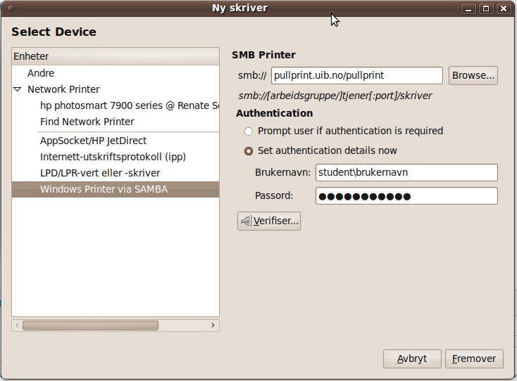This screenshot has height=381, width=517.
Task: Collapse the Network Printer tree node
Action: click(18, 89)
